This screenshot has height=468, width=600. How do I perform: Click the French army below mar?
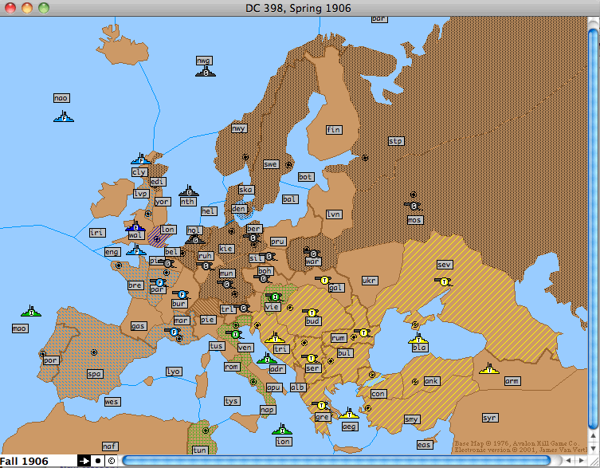174,332
